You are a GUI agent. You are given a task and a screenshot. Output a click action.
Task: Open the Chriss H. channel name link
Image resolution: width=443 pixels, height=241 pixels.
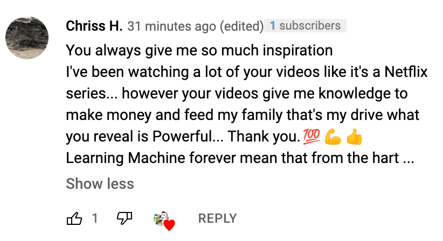click(94, 26)
